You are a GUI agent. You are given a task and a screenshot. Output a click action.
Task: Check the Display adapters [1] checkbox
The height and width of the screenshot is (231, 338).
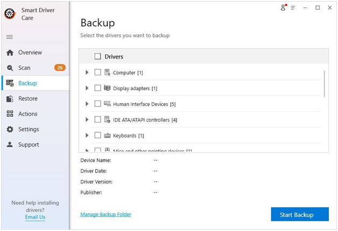coord(97,88)
